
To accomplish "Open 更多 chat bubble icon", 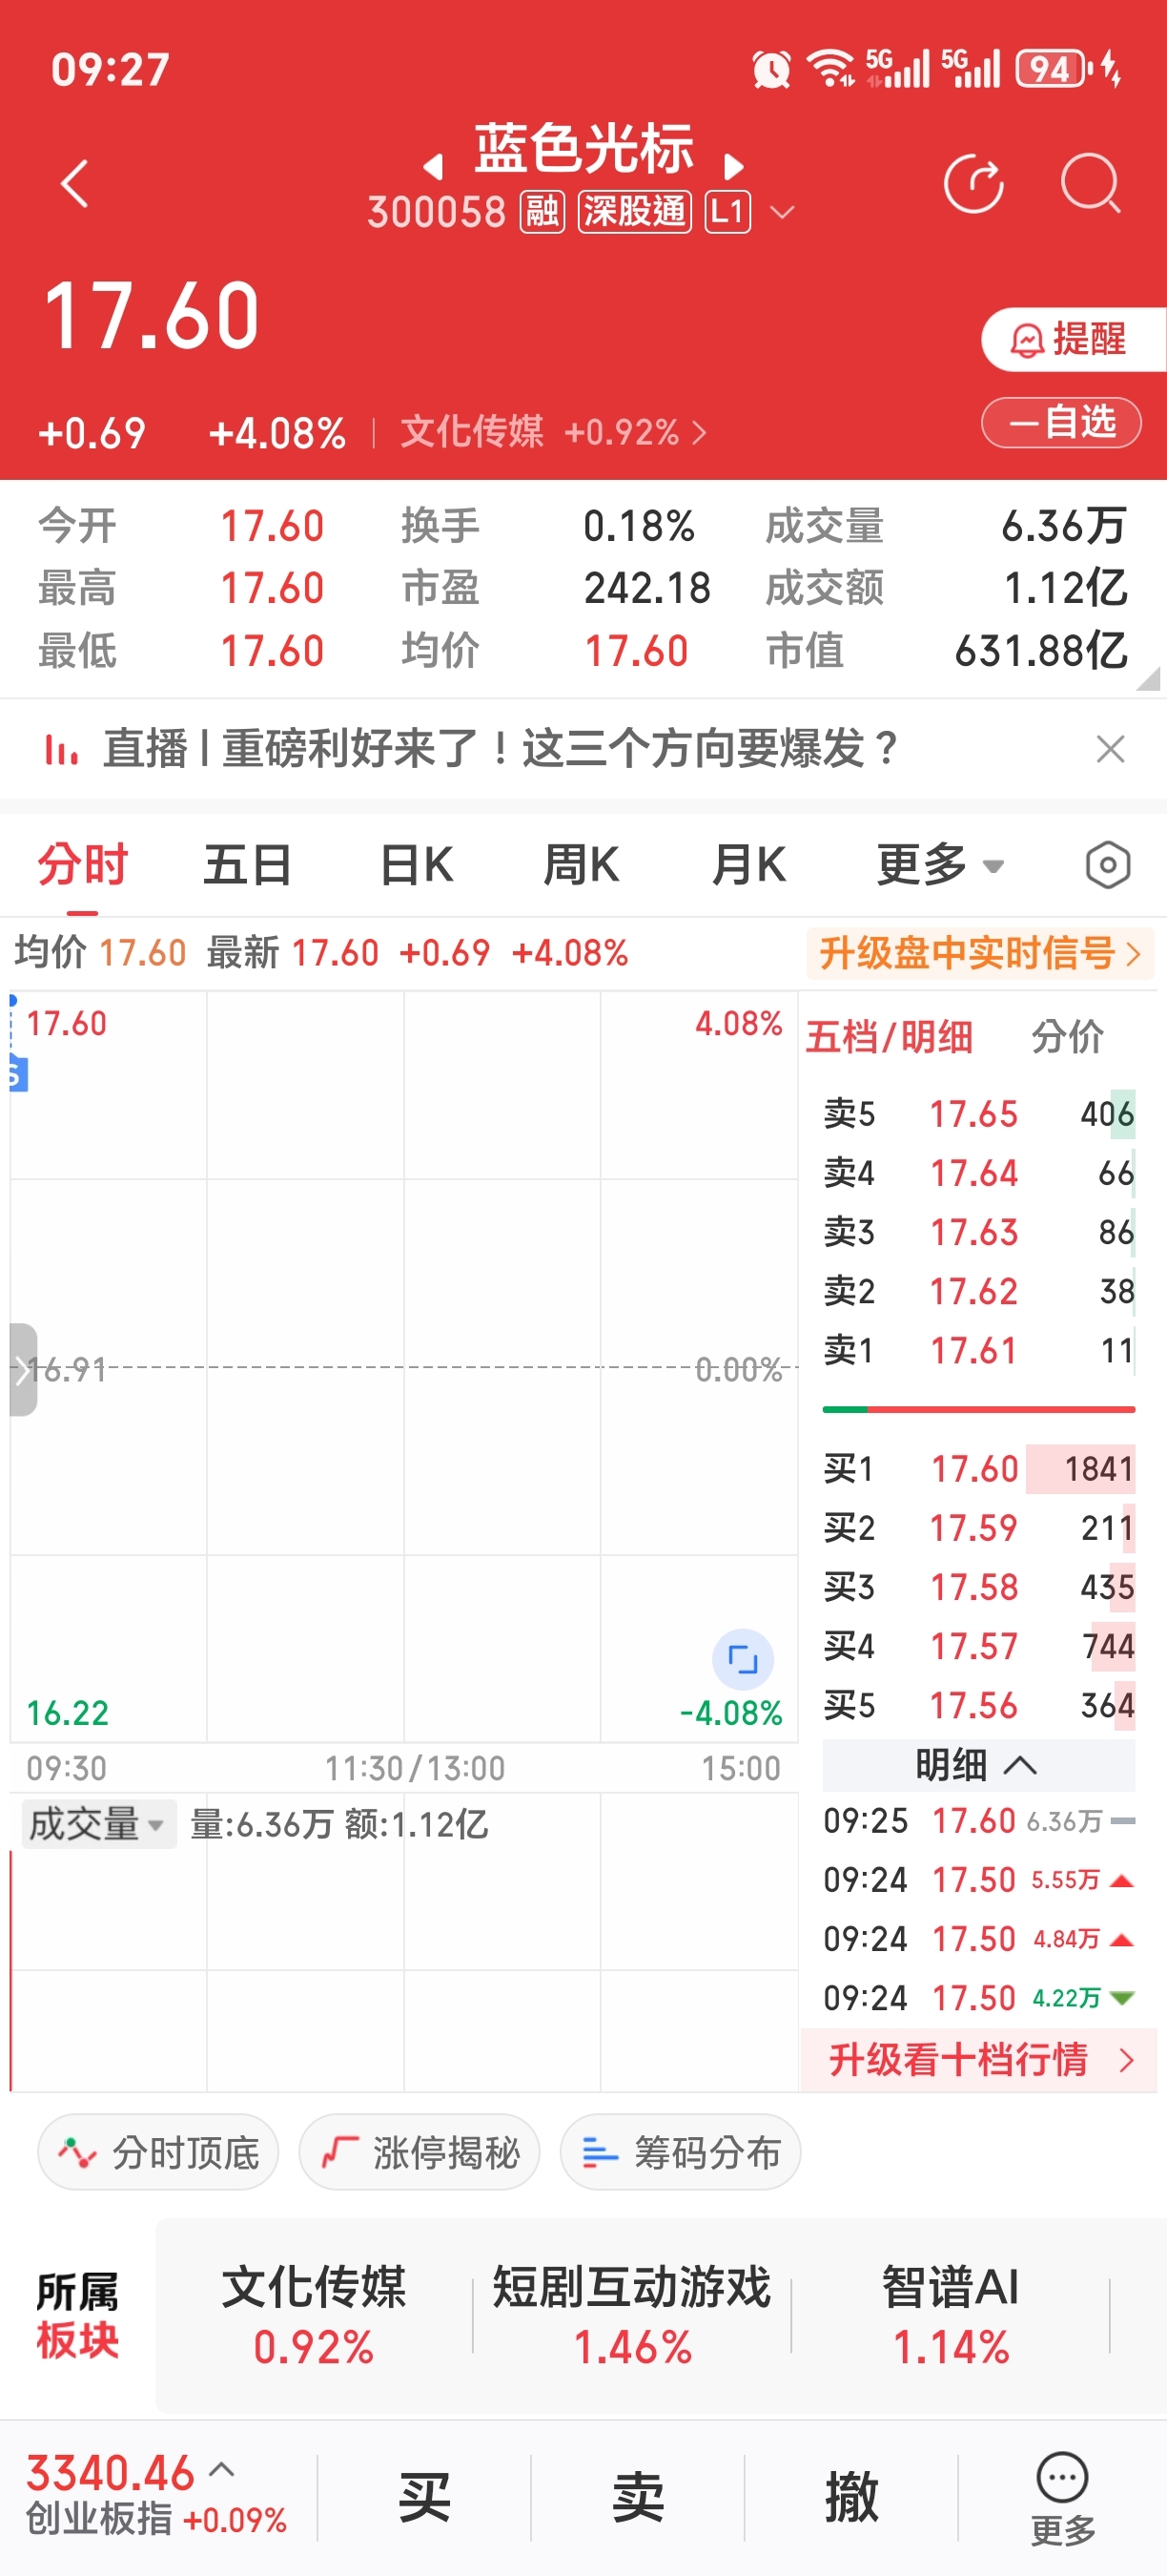I will (x=1062, y=2497).
